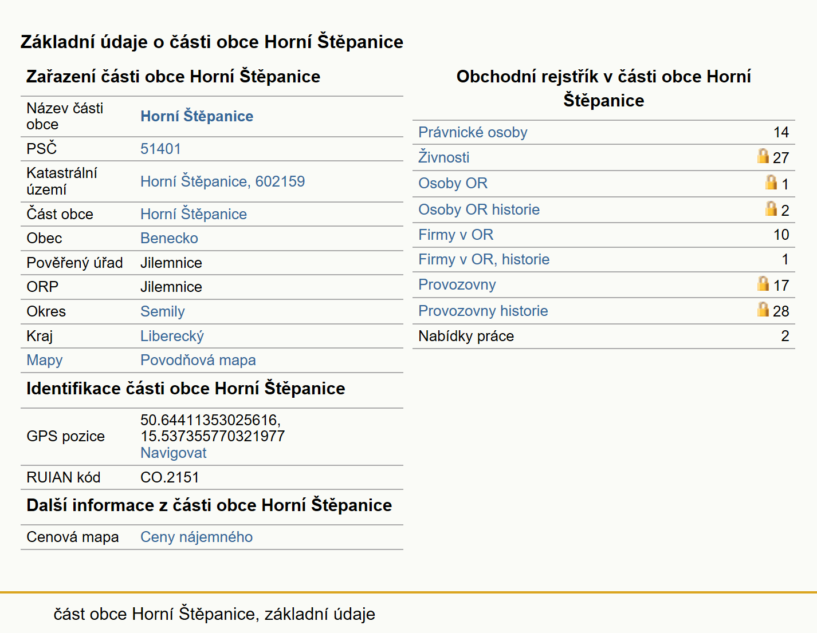Screen dimensions: 817x633
Task: Click the footer text about základní údaje
Action: 214,614
